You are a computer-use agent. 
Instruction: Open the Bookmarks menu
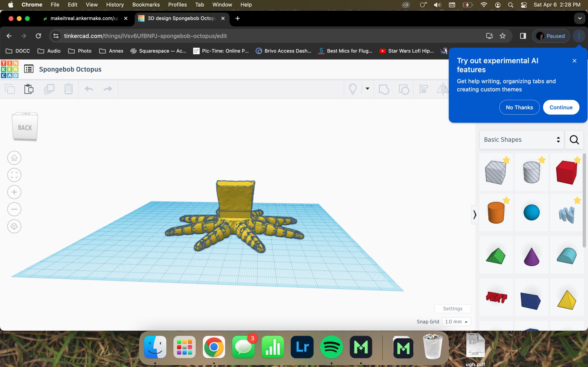tap(146, 5)
